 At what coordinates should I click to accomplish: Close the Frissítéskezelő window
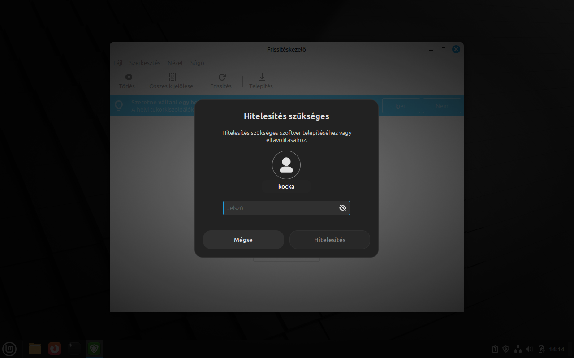456,49
